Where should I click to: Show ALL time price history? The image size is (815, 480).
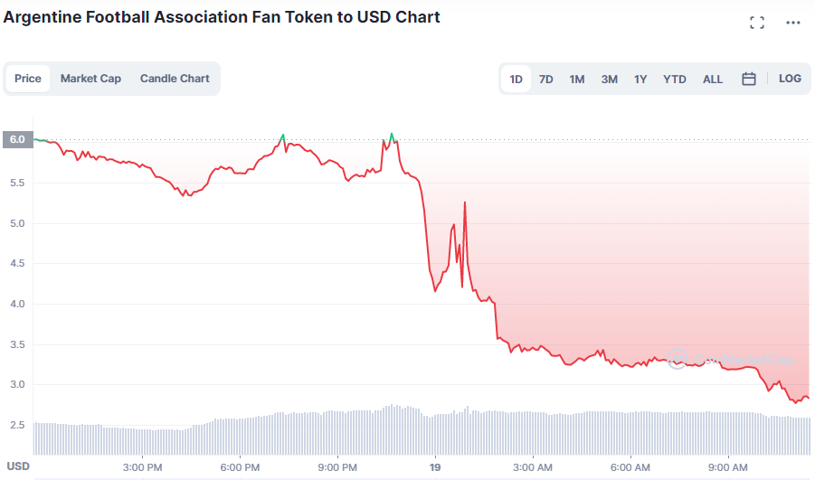[713, 79]
